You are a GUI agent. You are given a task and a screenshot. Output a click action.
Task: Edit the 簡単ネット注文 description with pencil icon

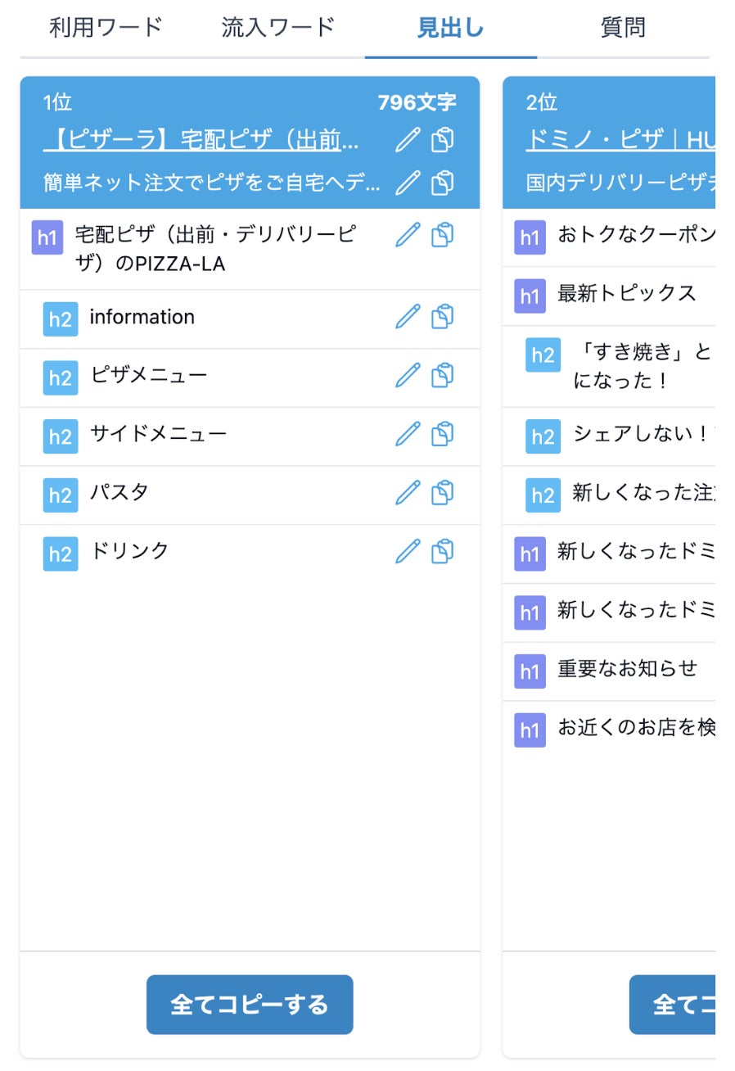[x=408, y=182]
